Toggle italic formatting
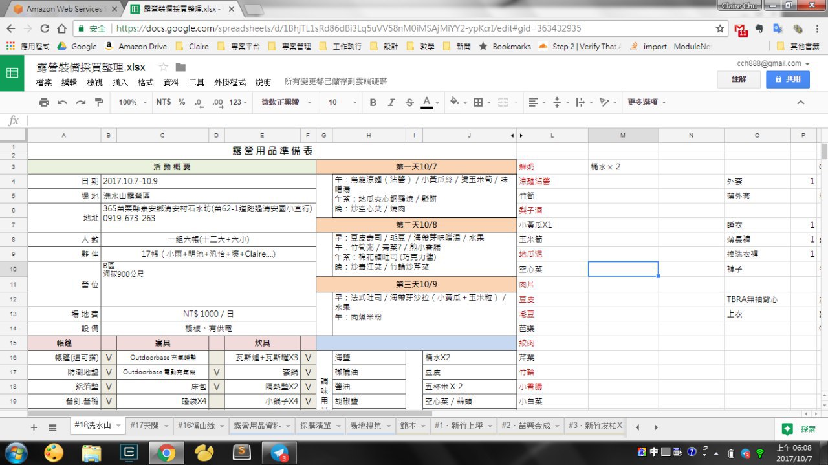 point(391,102)
